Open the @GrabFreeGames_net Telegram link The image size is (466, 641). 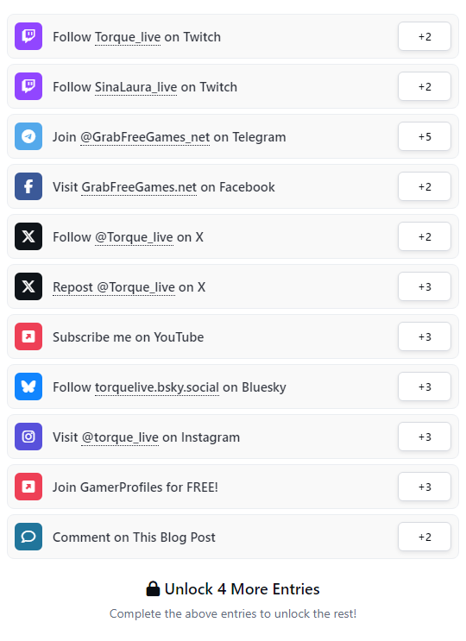tap(145, 137)
